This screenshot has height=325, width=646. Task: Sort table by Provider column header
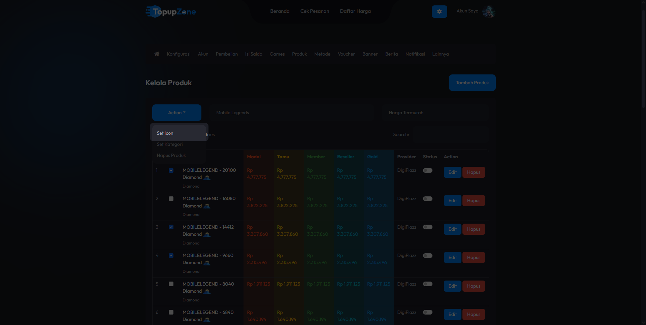pos(407,157)
